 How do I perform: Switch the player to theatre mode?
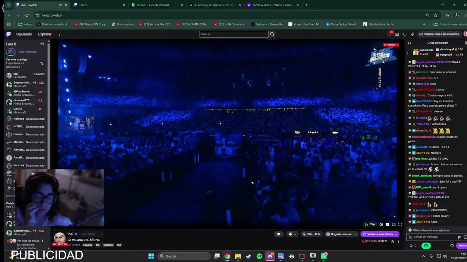[x=394, y=225]
